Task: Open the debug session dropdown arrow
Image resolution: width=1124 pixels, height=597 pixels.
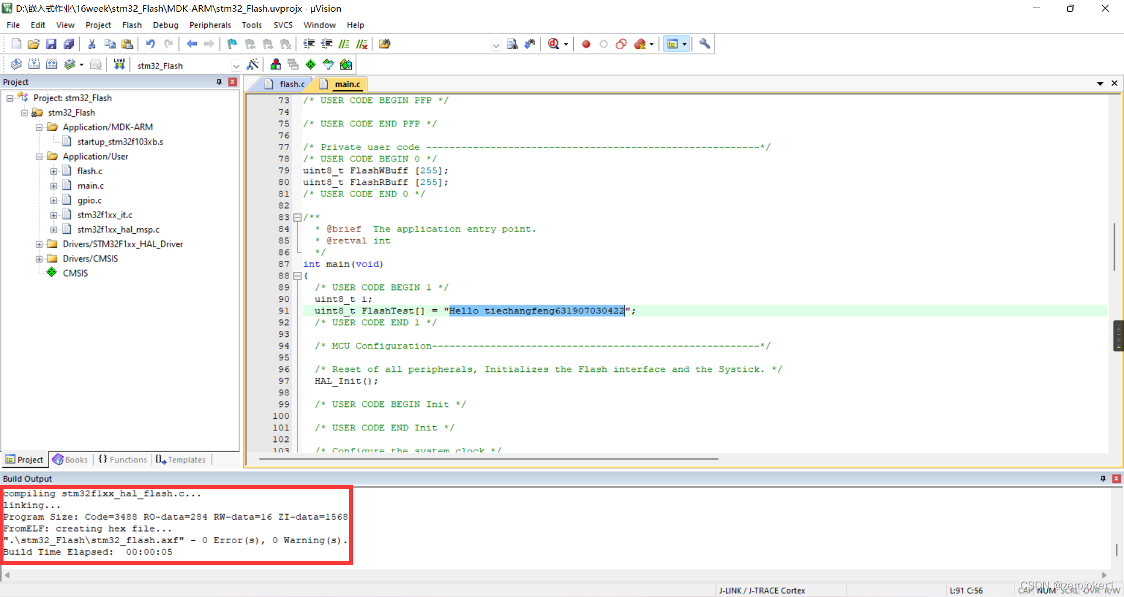Action: (566, 44)
